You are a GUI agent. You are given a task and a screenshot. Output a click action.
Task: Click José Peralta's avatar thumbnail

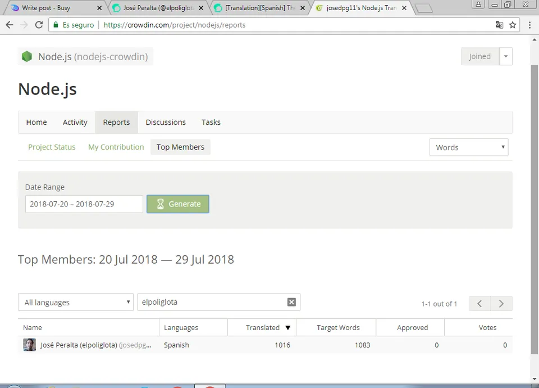point(30,345)
